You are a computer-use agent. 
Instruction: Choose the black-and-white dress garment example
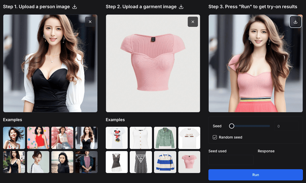[x=117, y=162]
